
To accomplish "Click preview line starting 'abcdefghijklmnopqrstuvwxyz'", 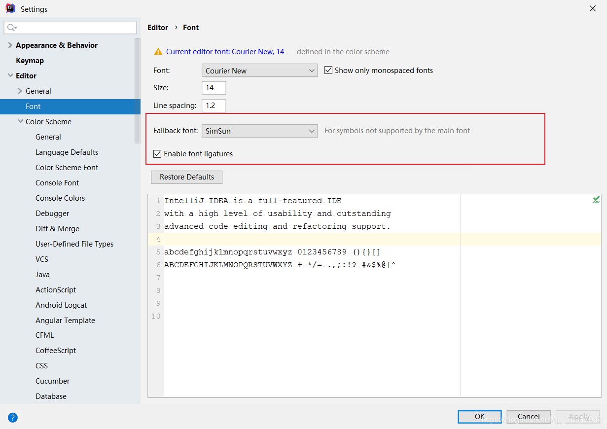I will click(x=272, y=252).
